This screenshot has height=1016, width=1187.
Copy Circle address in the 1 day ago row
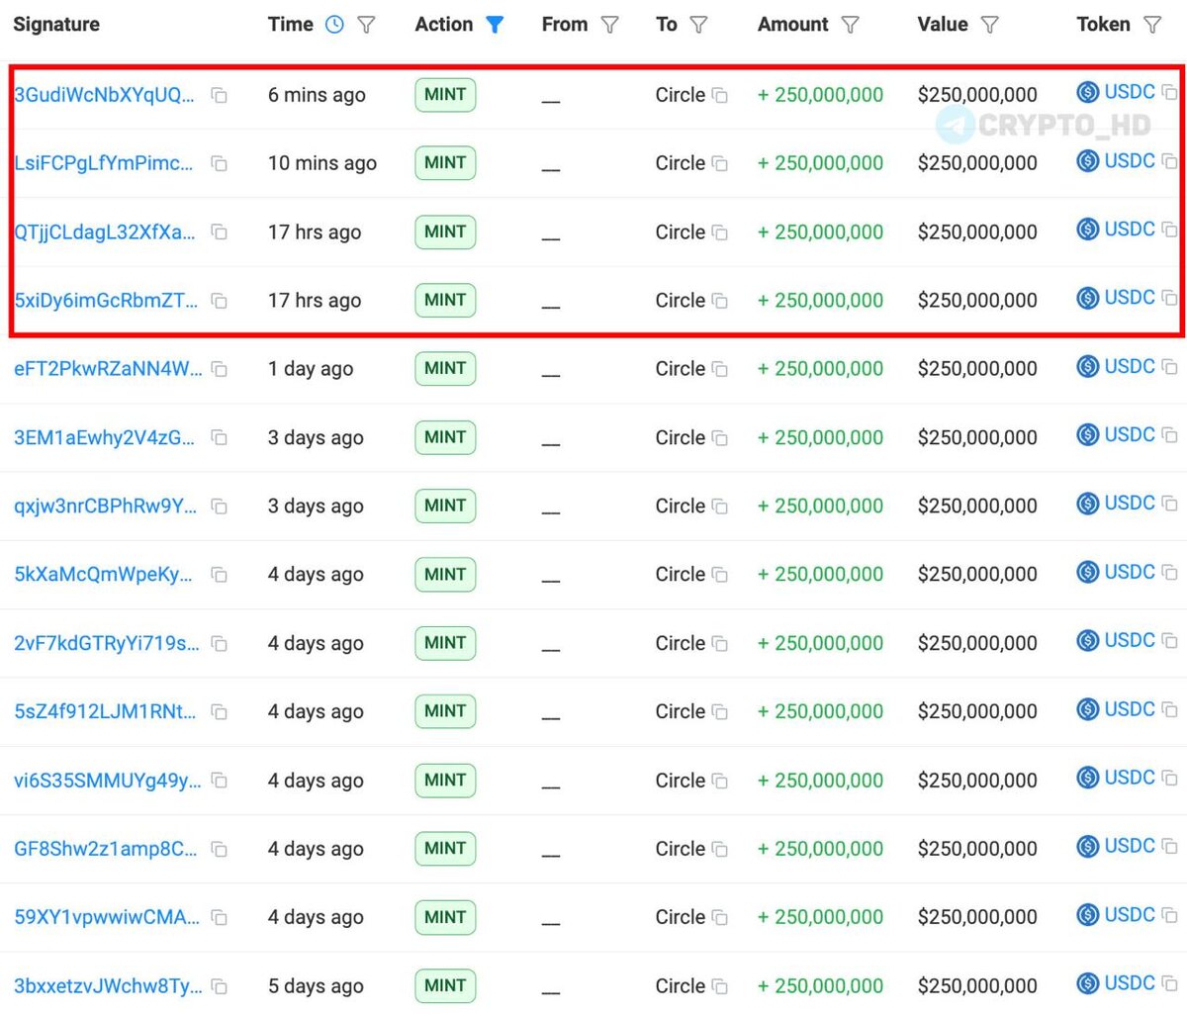pyautogui.click(x=720, y=370)
